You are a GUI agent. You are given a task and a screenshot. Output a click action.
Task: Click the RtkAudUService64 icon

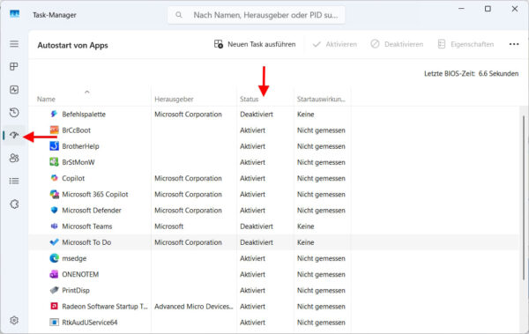tap(54, 323)
